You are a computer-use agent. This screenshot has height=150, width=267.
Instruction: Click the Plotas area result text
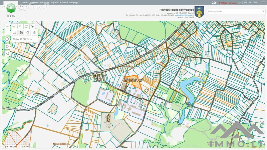tap(23, 39)
